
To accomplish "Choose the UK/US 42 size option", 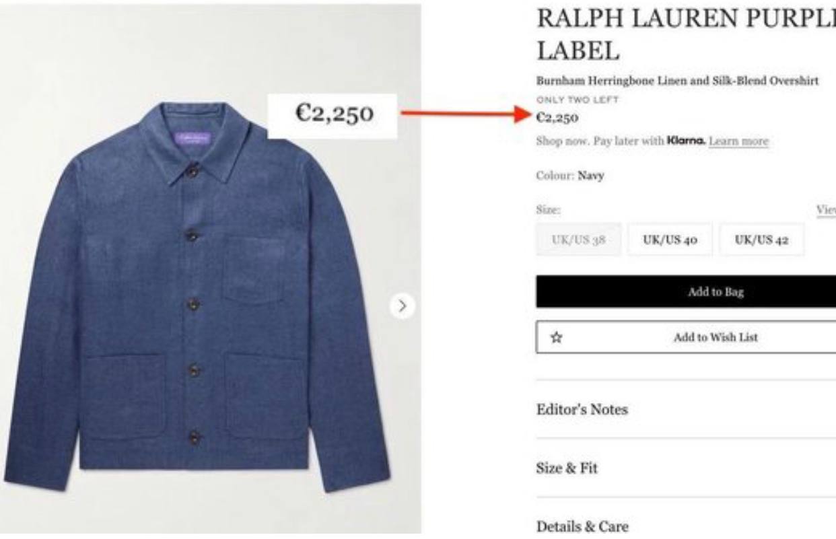I will [761, 240].
